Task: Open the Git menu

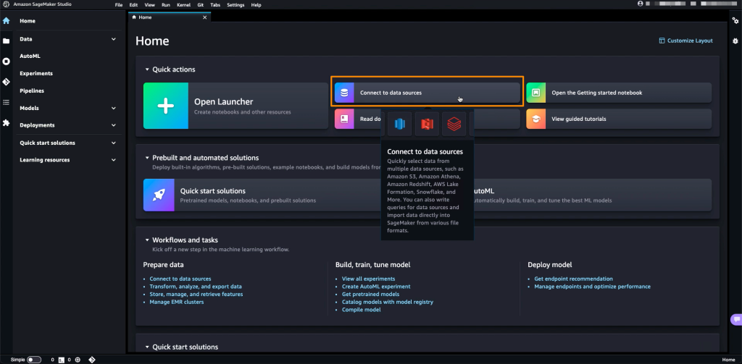Action: coord(201,4)
